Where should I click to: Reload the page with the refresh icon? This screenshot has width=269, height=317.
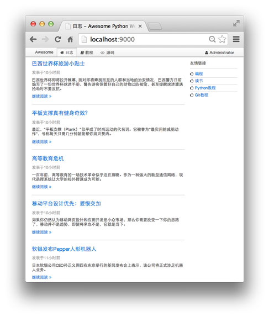(x=58, y=39)
